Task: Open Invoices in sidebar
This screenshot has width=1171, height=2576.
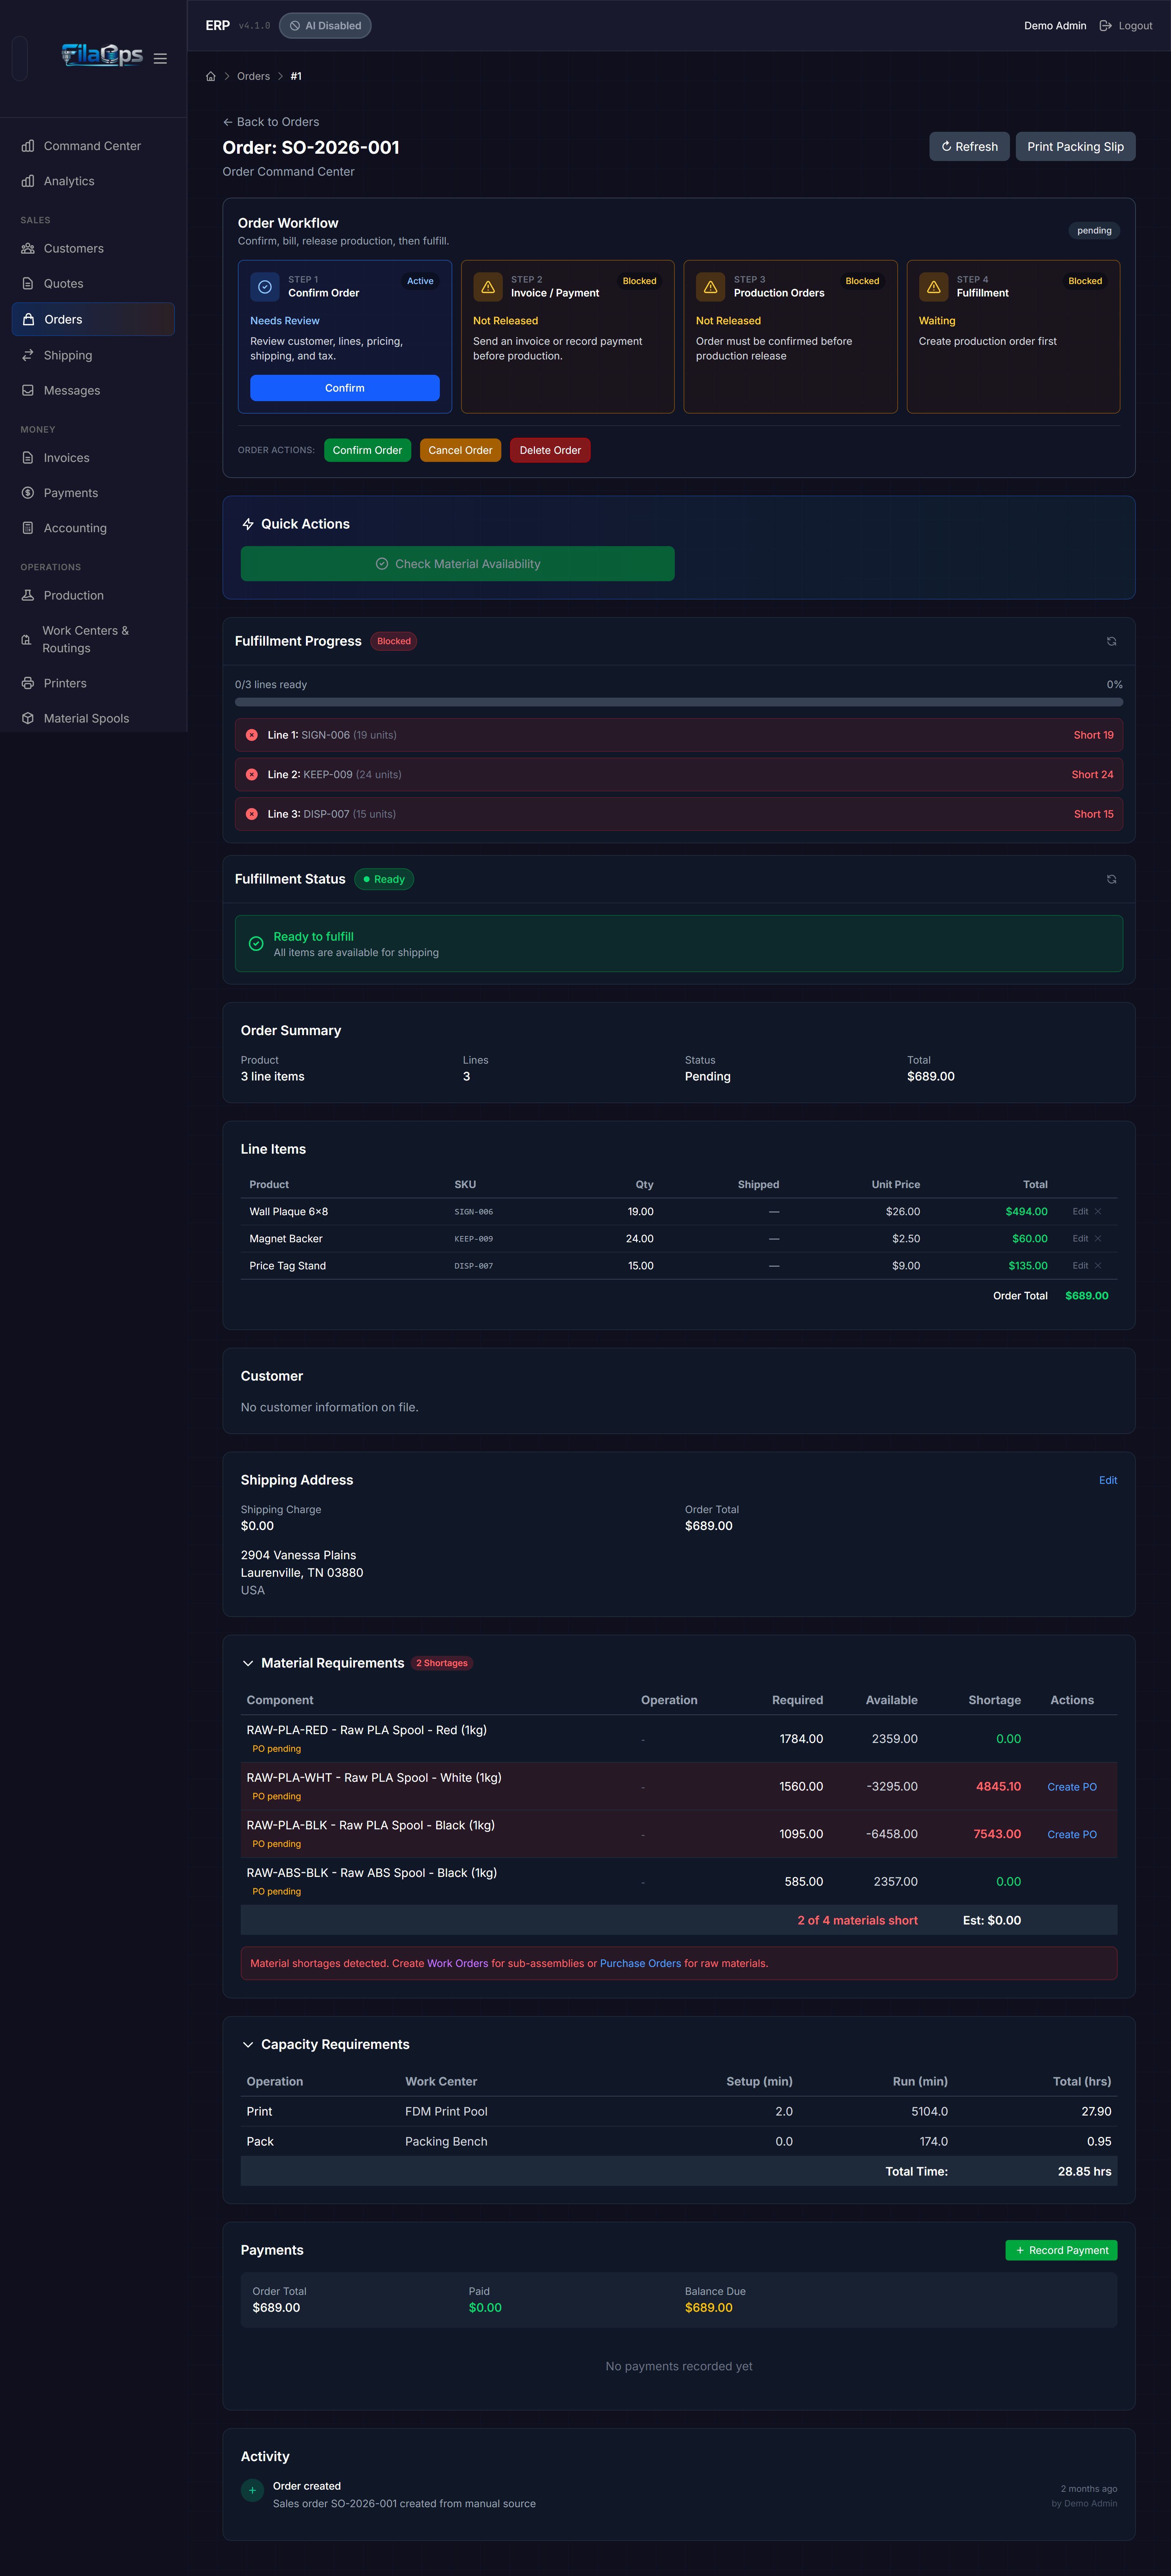Action: (x=93, y=458)
